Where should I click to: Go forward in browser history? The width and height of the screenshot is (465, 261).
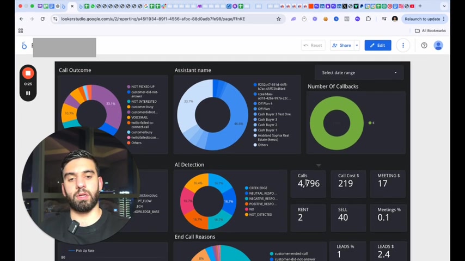[32, 19]
